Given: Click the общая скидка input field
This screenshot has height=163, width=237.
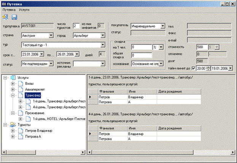Looking at the screenshot, I should pyautogui.click(x=142, y=55).
